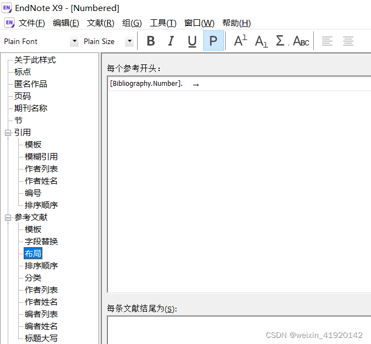The image size is (371, 344).
Task: Select 页码 tree item
Action: 23,96
